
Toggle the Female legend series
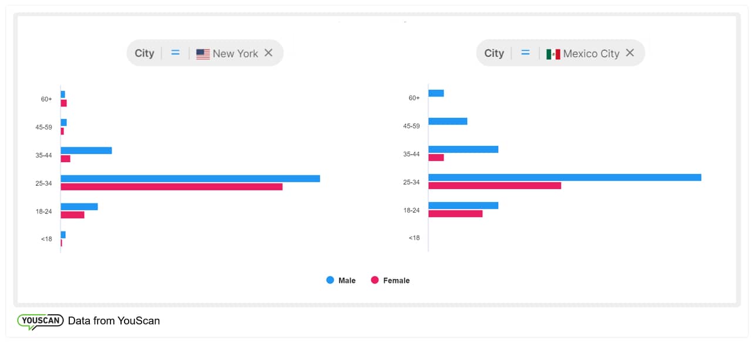pos(396,281)
